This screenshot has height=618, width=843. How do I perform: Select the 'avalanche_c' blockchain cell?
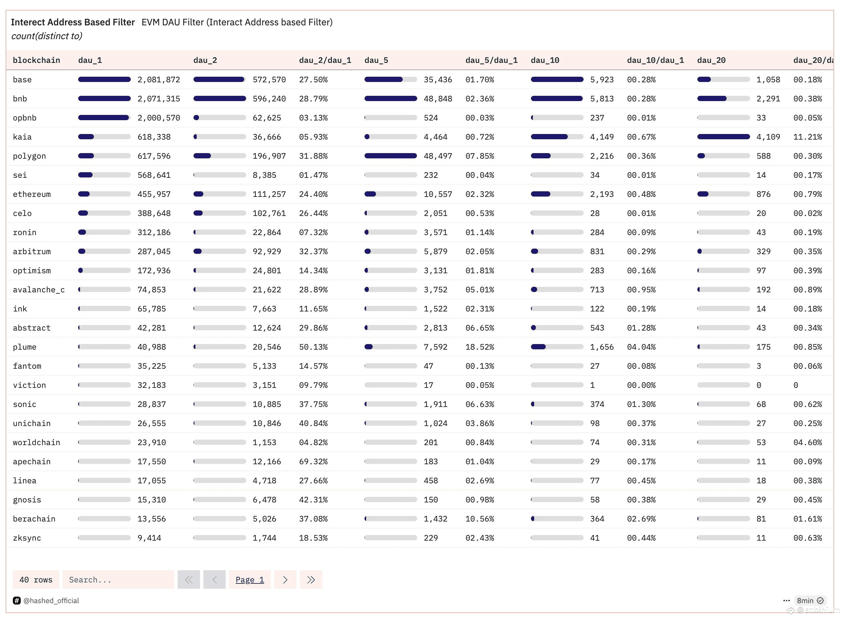point(39,289)
